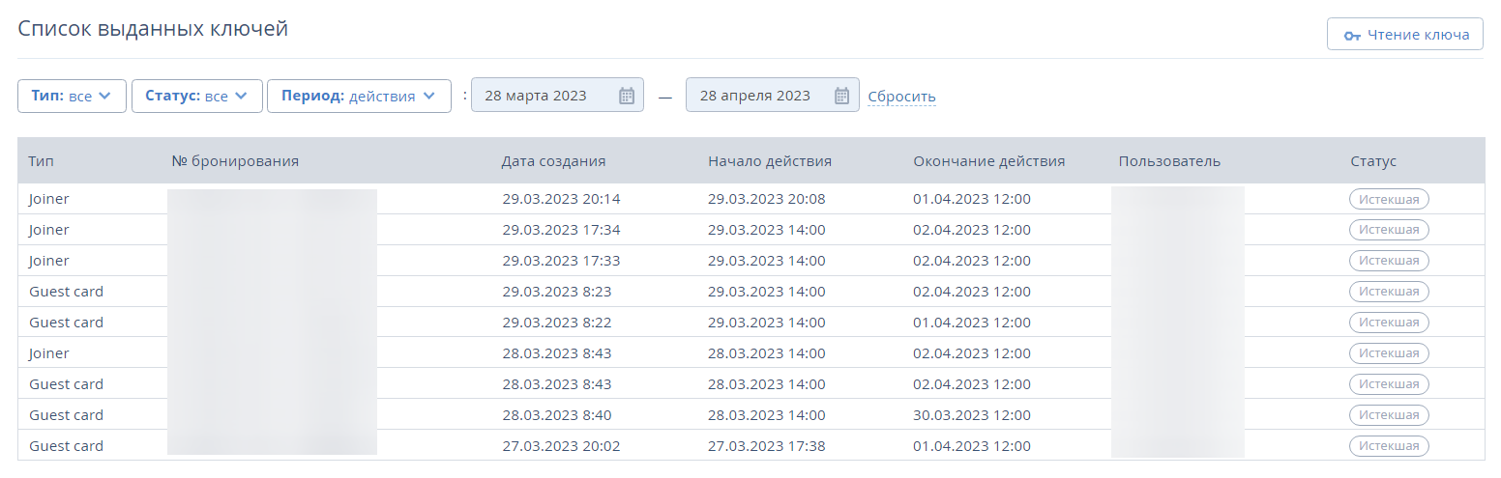Open calendar for the 28 марта 2023 field

pos(626,96)
